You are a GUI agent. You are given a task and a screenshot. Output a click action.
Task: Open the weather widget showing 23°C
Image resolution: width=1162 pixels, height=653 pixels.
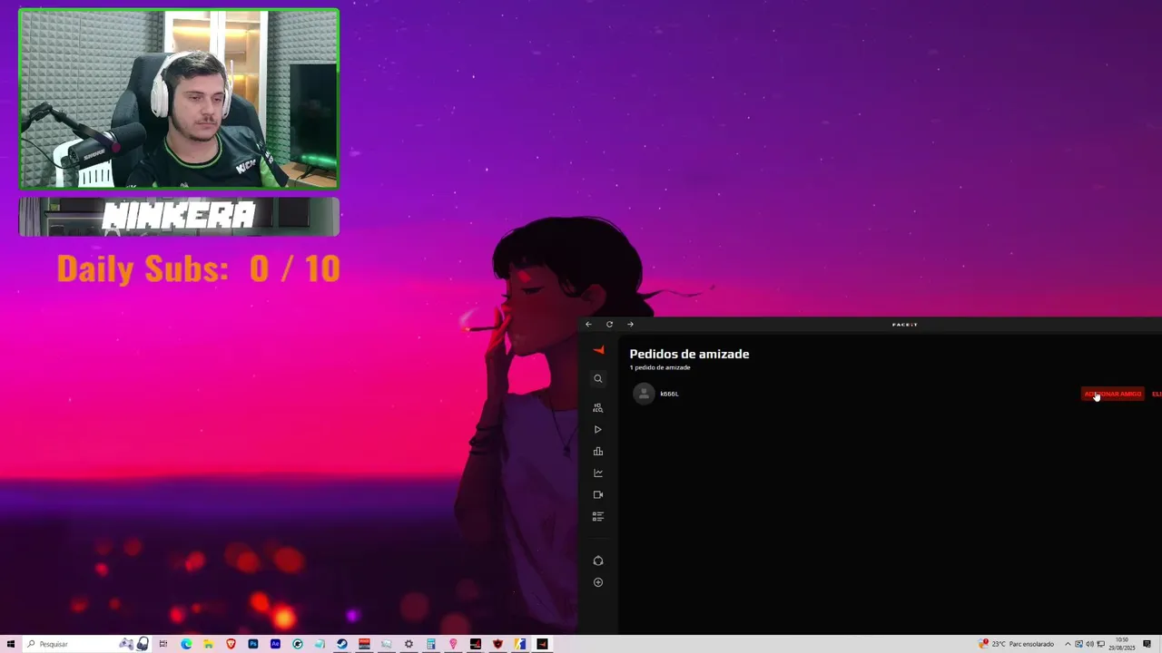click(1017, 644)
